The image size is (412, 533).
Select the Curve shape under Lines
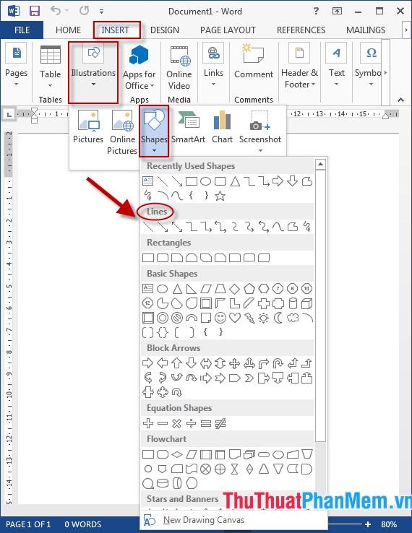coord(278,227)
